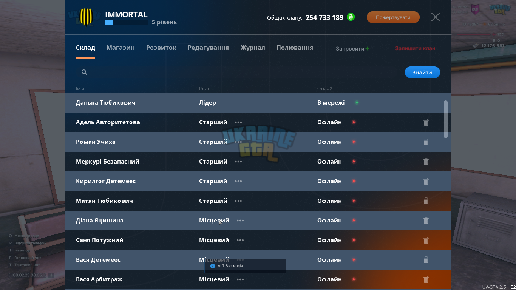Click Залишити клан to leave
Image resolution: width=516 pixels, height=290 pixels.
click(415, 48)
